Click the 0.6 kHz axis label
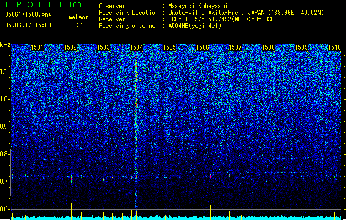 (x=4, y=209)
